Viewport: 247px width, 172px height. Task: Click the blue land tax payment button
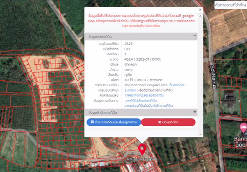pyautogui.click(x=114, y=122)
